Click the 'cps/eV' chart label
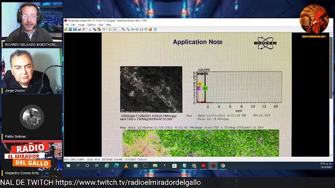Viewport: 335px width, 188px height. (204, 69)
